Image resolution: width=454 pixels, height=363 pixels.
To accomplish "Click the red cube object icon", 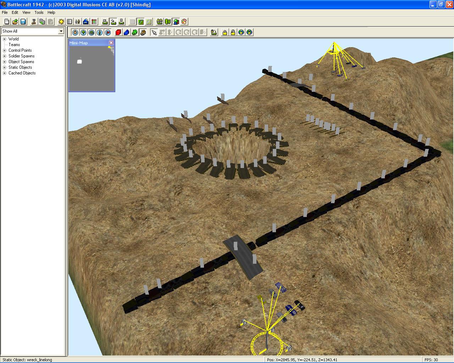I will click(118, 32).
